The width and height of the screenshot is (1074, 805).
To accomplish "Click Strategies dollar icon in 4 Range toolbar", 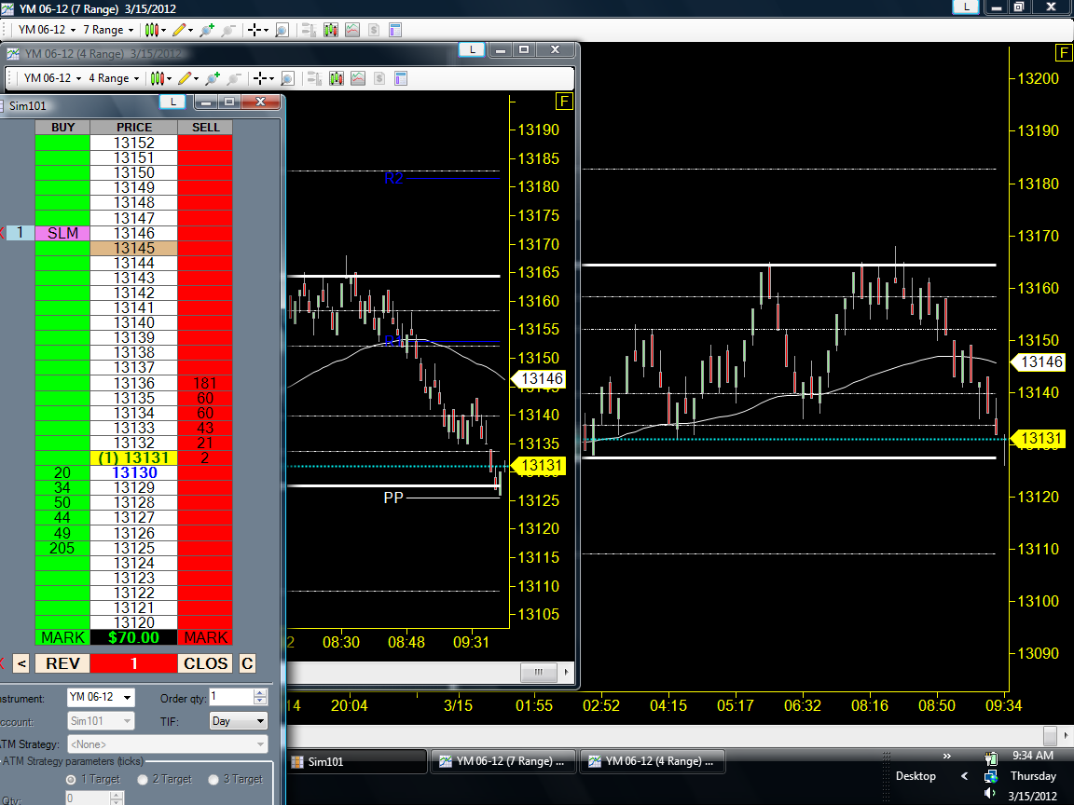I will point(379,78).
